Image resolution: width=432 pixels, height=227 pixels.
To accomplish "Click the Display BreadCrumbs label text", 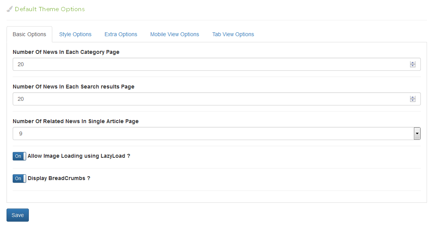I will pos(59,179).
